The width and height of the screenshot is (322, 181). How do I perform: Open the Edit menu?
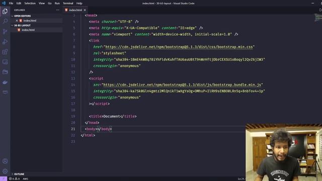(19, 4)
